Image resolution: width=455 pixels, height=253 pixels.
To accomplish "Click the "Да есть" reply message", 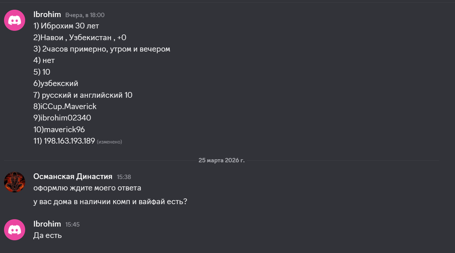I will [x=48, y=235].
